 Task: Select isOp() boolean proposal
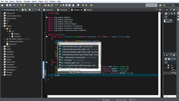pos(78,60)
